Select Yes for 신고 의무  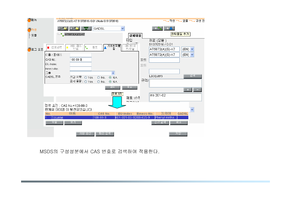coord(86,78)
